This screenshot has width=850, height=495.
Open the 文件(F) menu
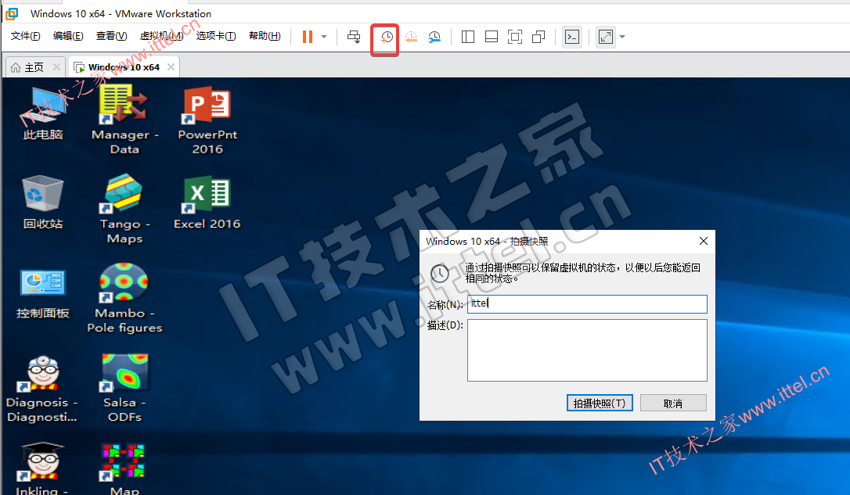25,36
